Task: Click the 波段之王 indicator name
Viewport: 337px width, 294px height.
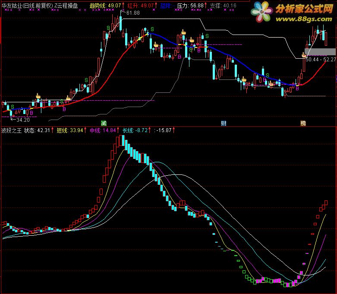Action: coord(12,130)
